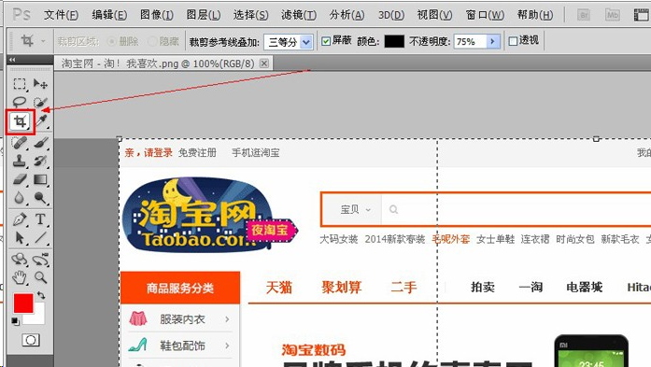Swap foreground and background colors
The image size is (651, 367).
(41, 296)
